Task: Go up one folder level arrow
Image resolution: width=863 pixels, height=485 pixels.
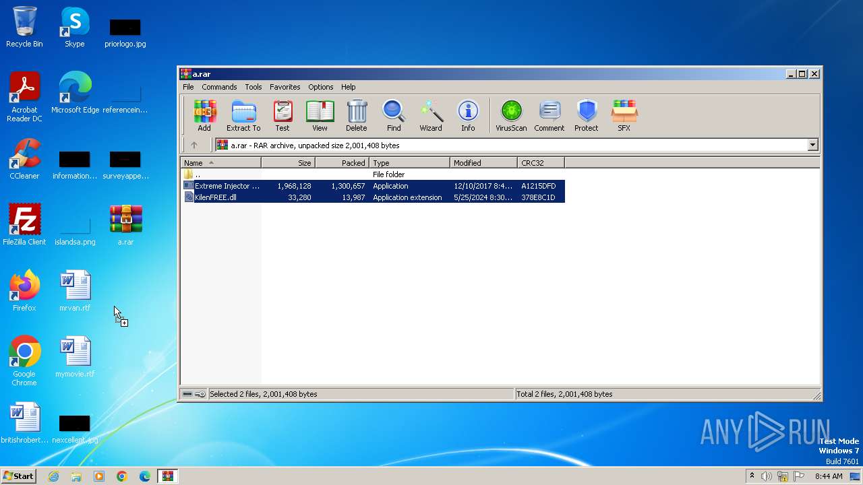Action: point(194,145)
